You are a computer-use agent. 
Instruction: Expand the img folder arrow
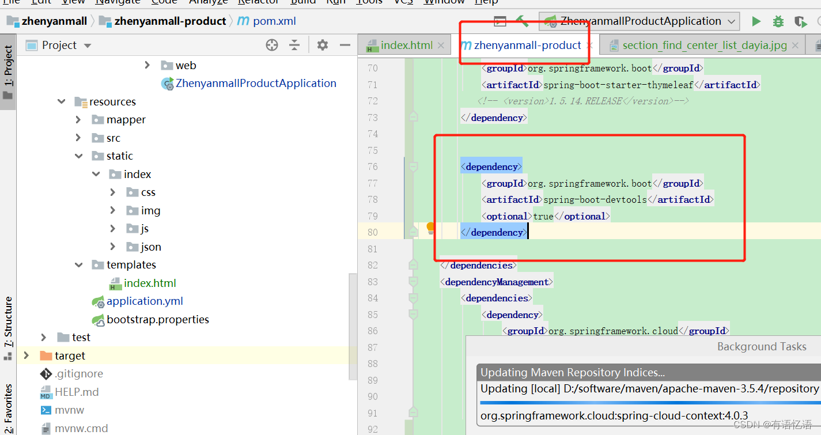pyautogui.click(x=113, y=210)
